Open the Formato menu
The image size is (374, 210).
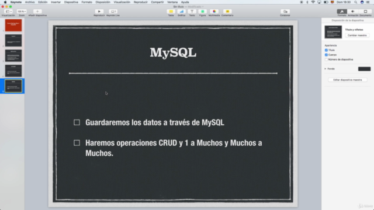[x=87, y=2]
